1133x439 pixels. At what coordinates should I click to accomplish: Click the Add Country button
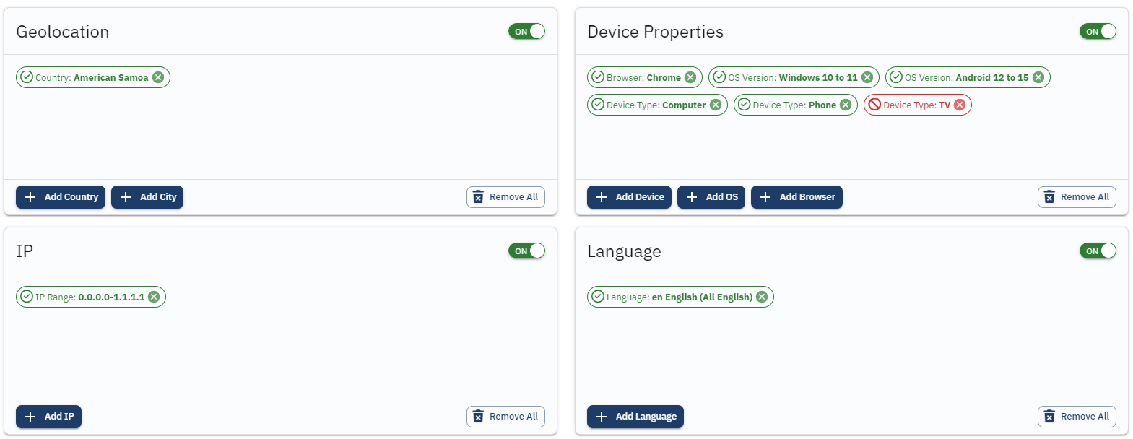(x=61, y=197)
